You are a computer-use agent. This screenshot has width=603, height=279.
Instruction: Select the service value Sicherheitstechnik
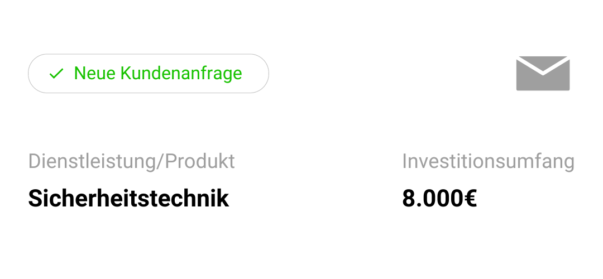click(x=128, y=199)
